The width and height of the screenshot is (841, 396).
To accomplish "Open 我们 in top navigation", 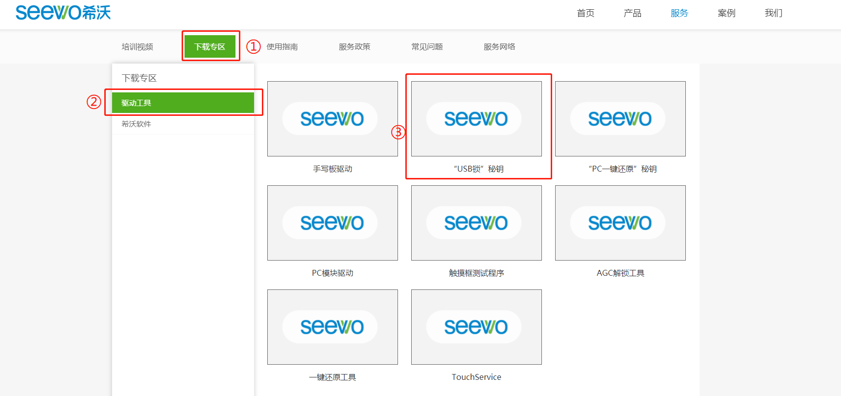I will 773,13.
